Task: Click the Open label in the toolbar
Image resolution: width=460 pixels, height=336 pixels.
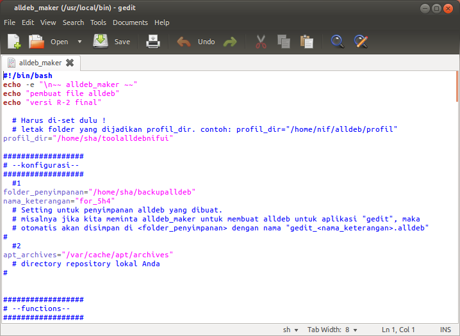Action: [x=59, y=42]
